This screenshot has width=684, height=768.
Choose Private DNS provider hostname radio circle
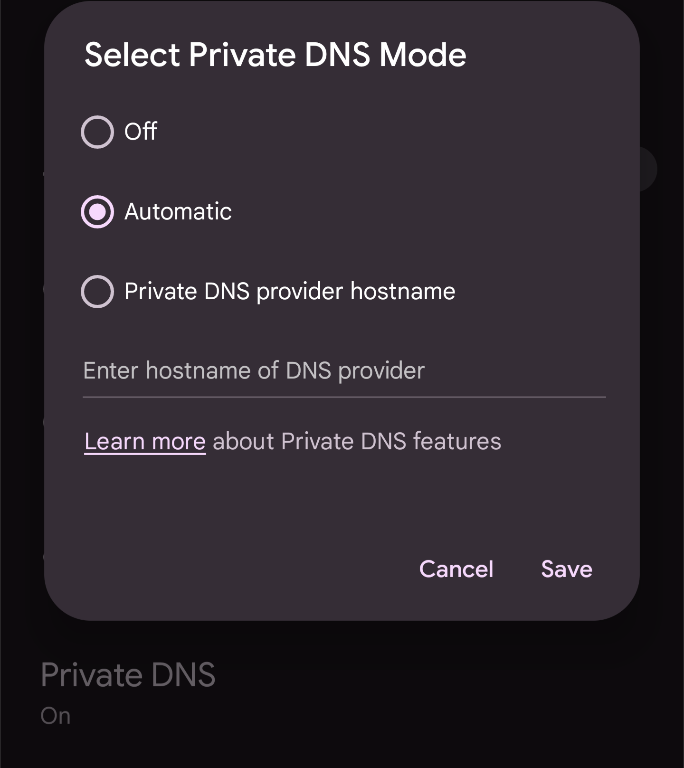[97, 292]
